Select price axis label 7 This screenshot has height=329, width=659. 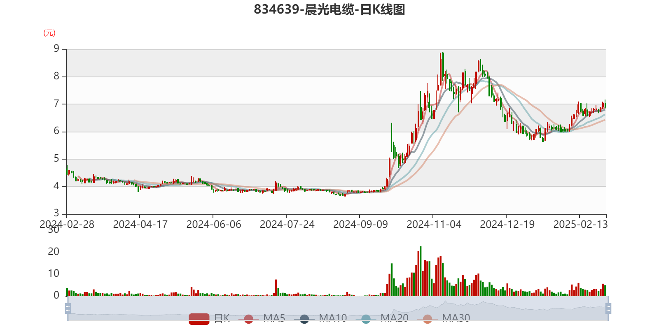pyautogui.click(x=56, y=104)
